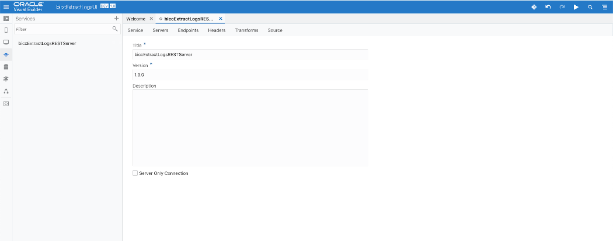The height and width of the screenshot is (241, 613).
Task: Open the Source subtab
Action: [275, 30]
